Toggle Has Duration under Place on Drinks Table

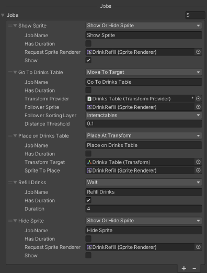(88, 154)
